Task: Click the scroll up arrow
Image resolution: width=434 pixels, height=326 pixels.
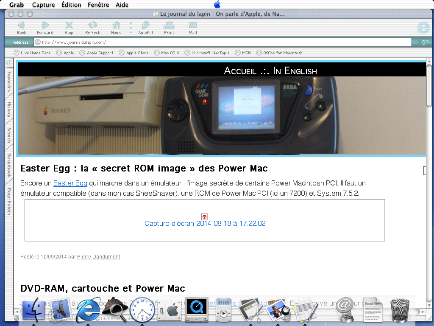Action: [429, 61]
